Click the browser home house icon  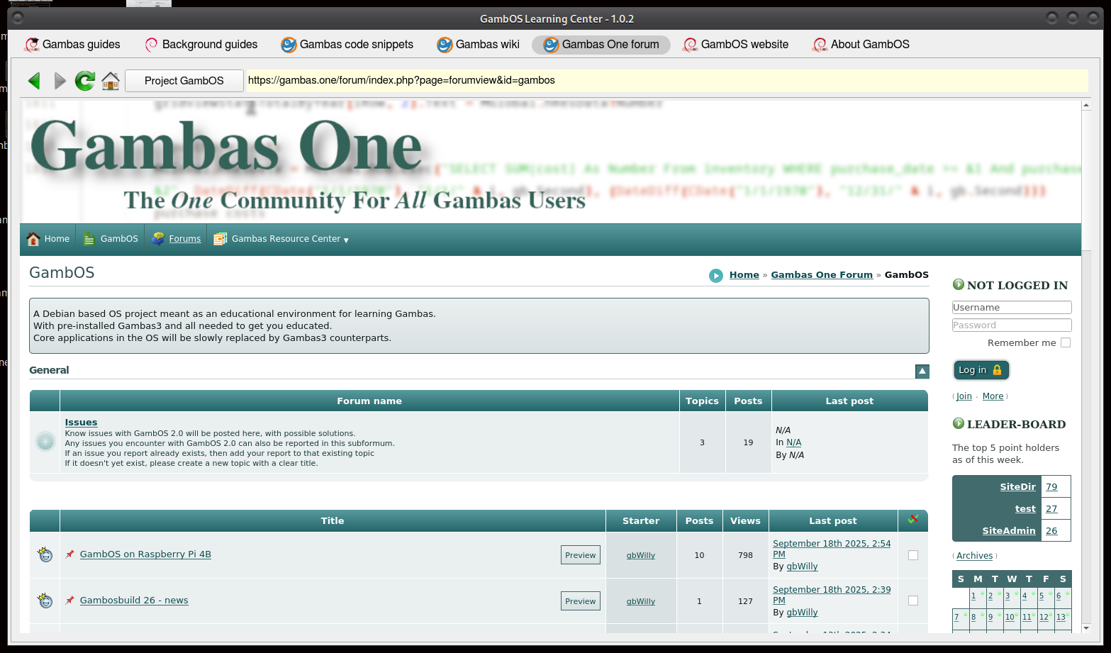click(x=111, y=81)
